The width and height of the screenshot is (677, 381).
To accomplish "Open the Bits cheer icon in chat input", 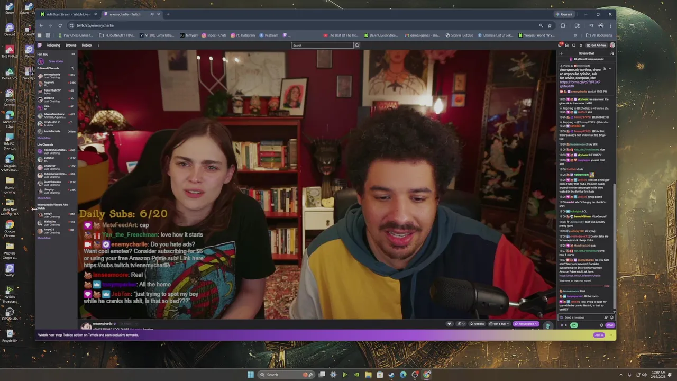I will (x=606, y=317).
